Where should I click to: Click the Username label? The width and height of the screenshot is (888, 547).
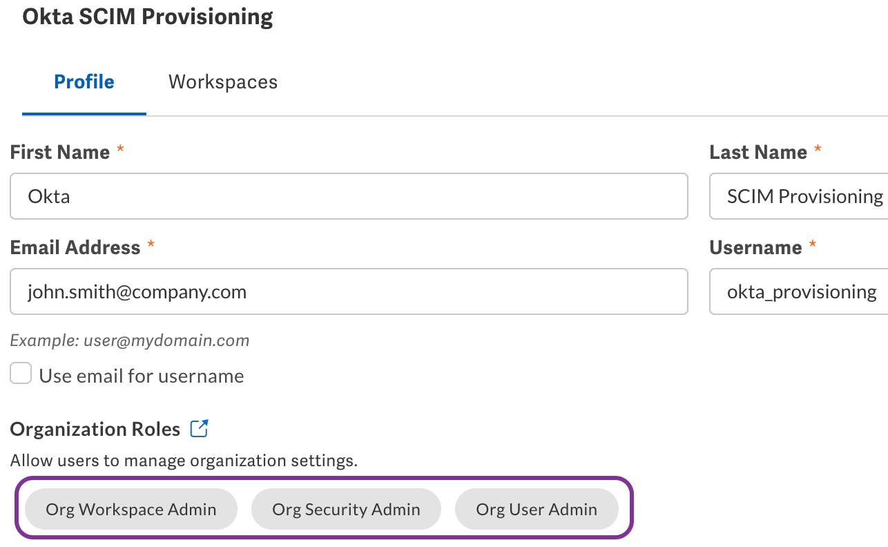(756, 247)
